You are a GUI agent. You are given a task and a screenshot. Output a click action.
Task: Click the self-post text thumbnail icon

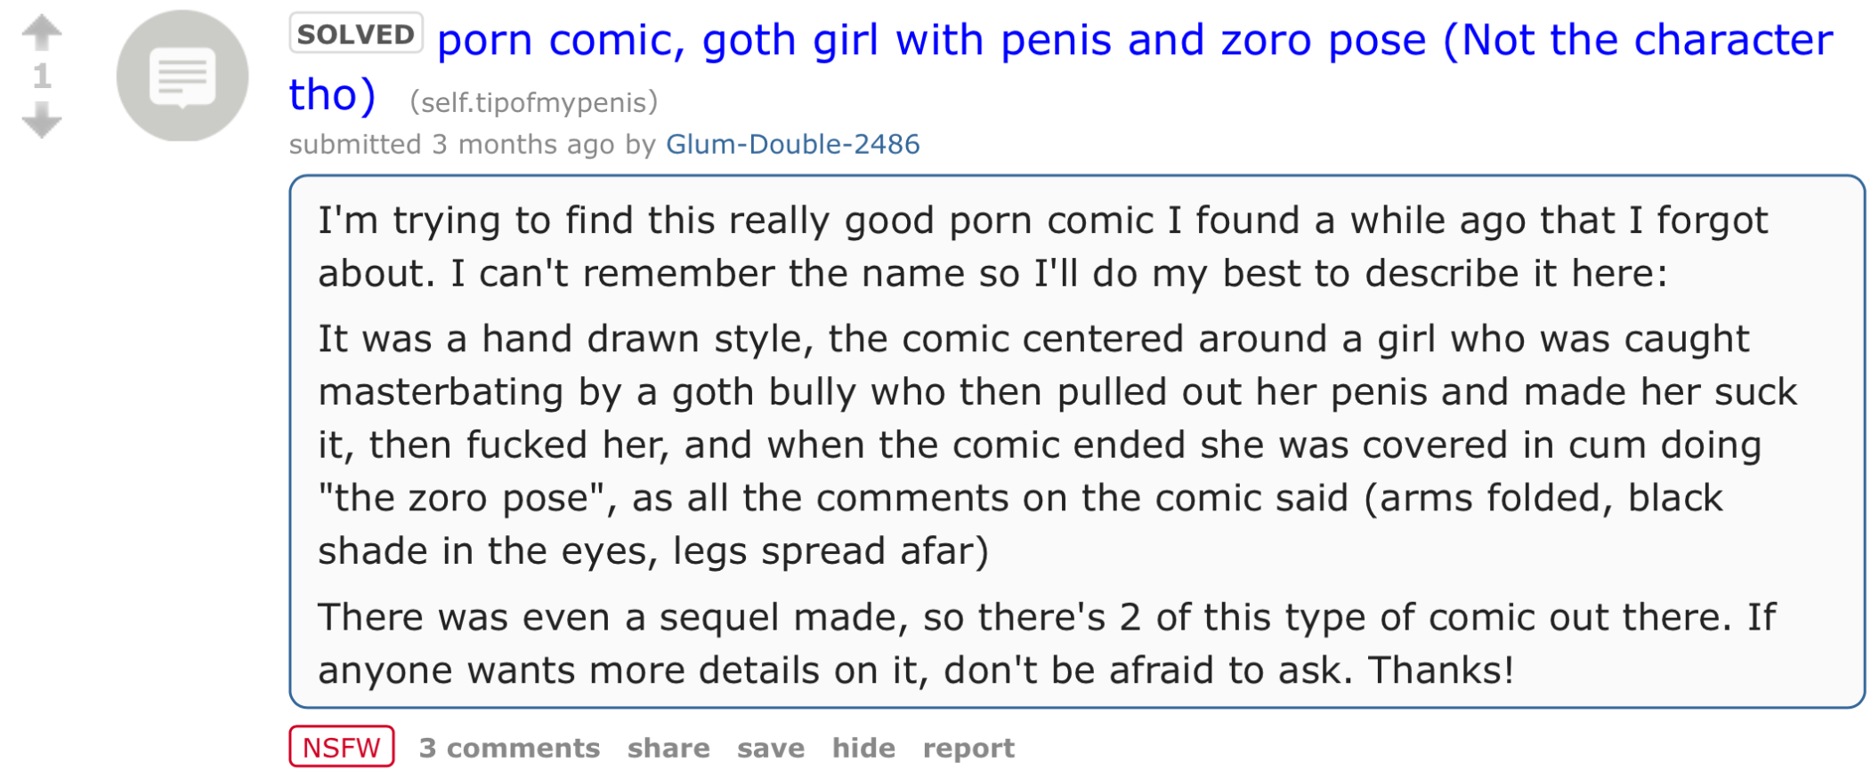coord(182,76)
